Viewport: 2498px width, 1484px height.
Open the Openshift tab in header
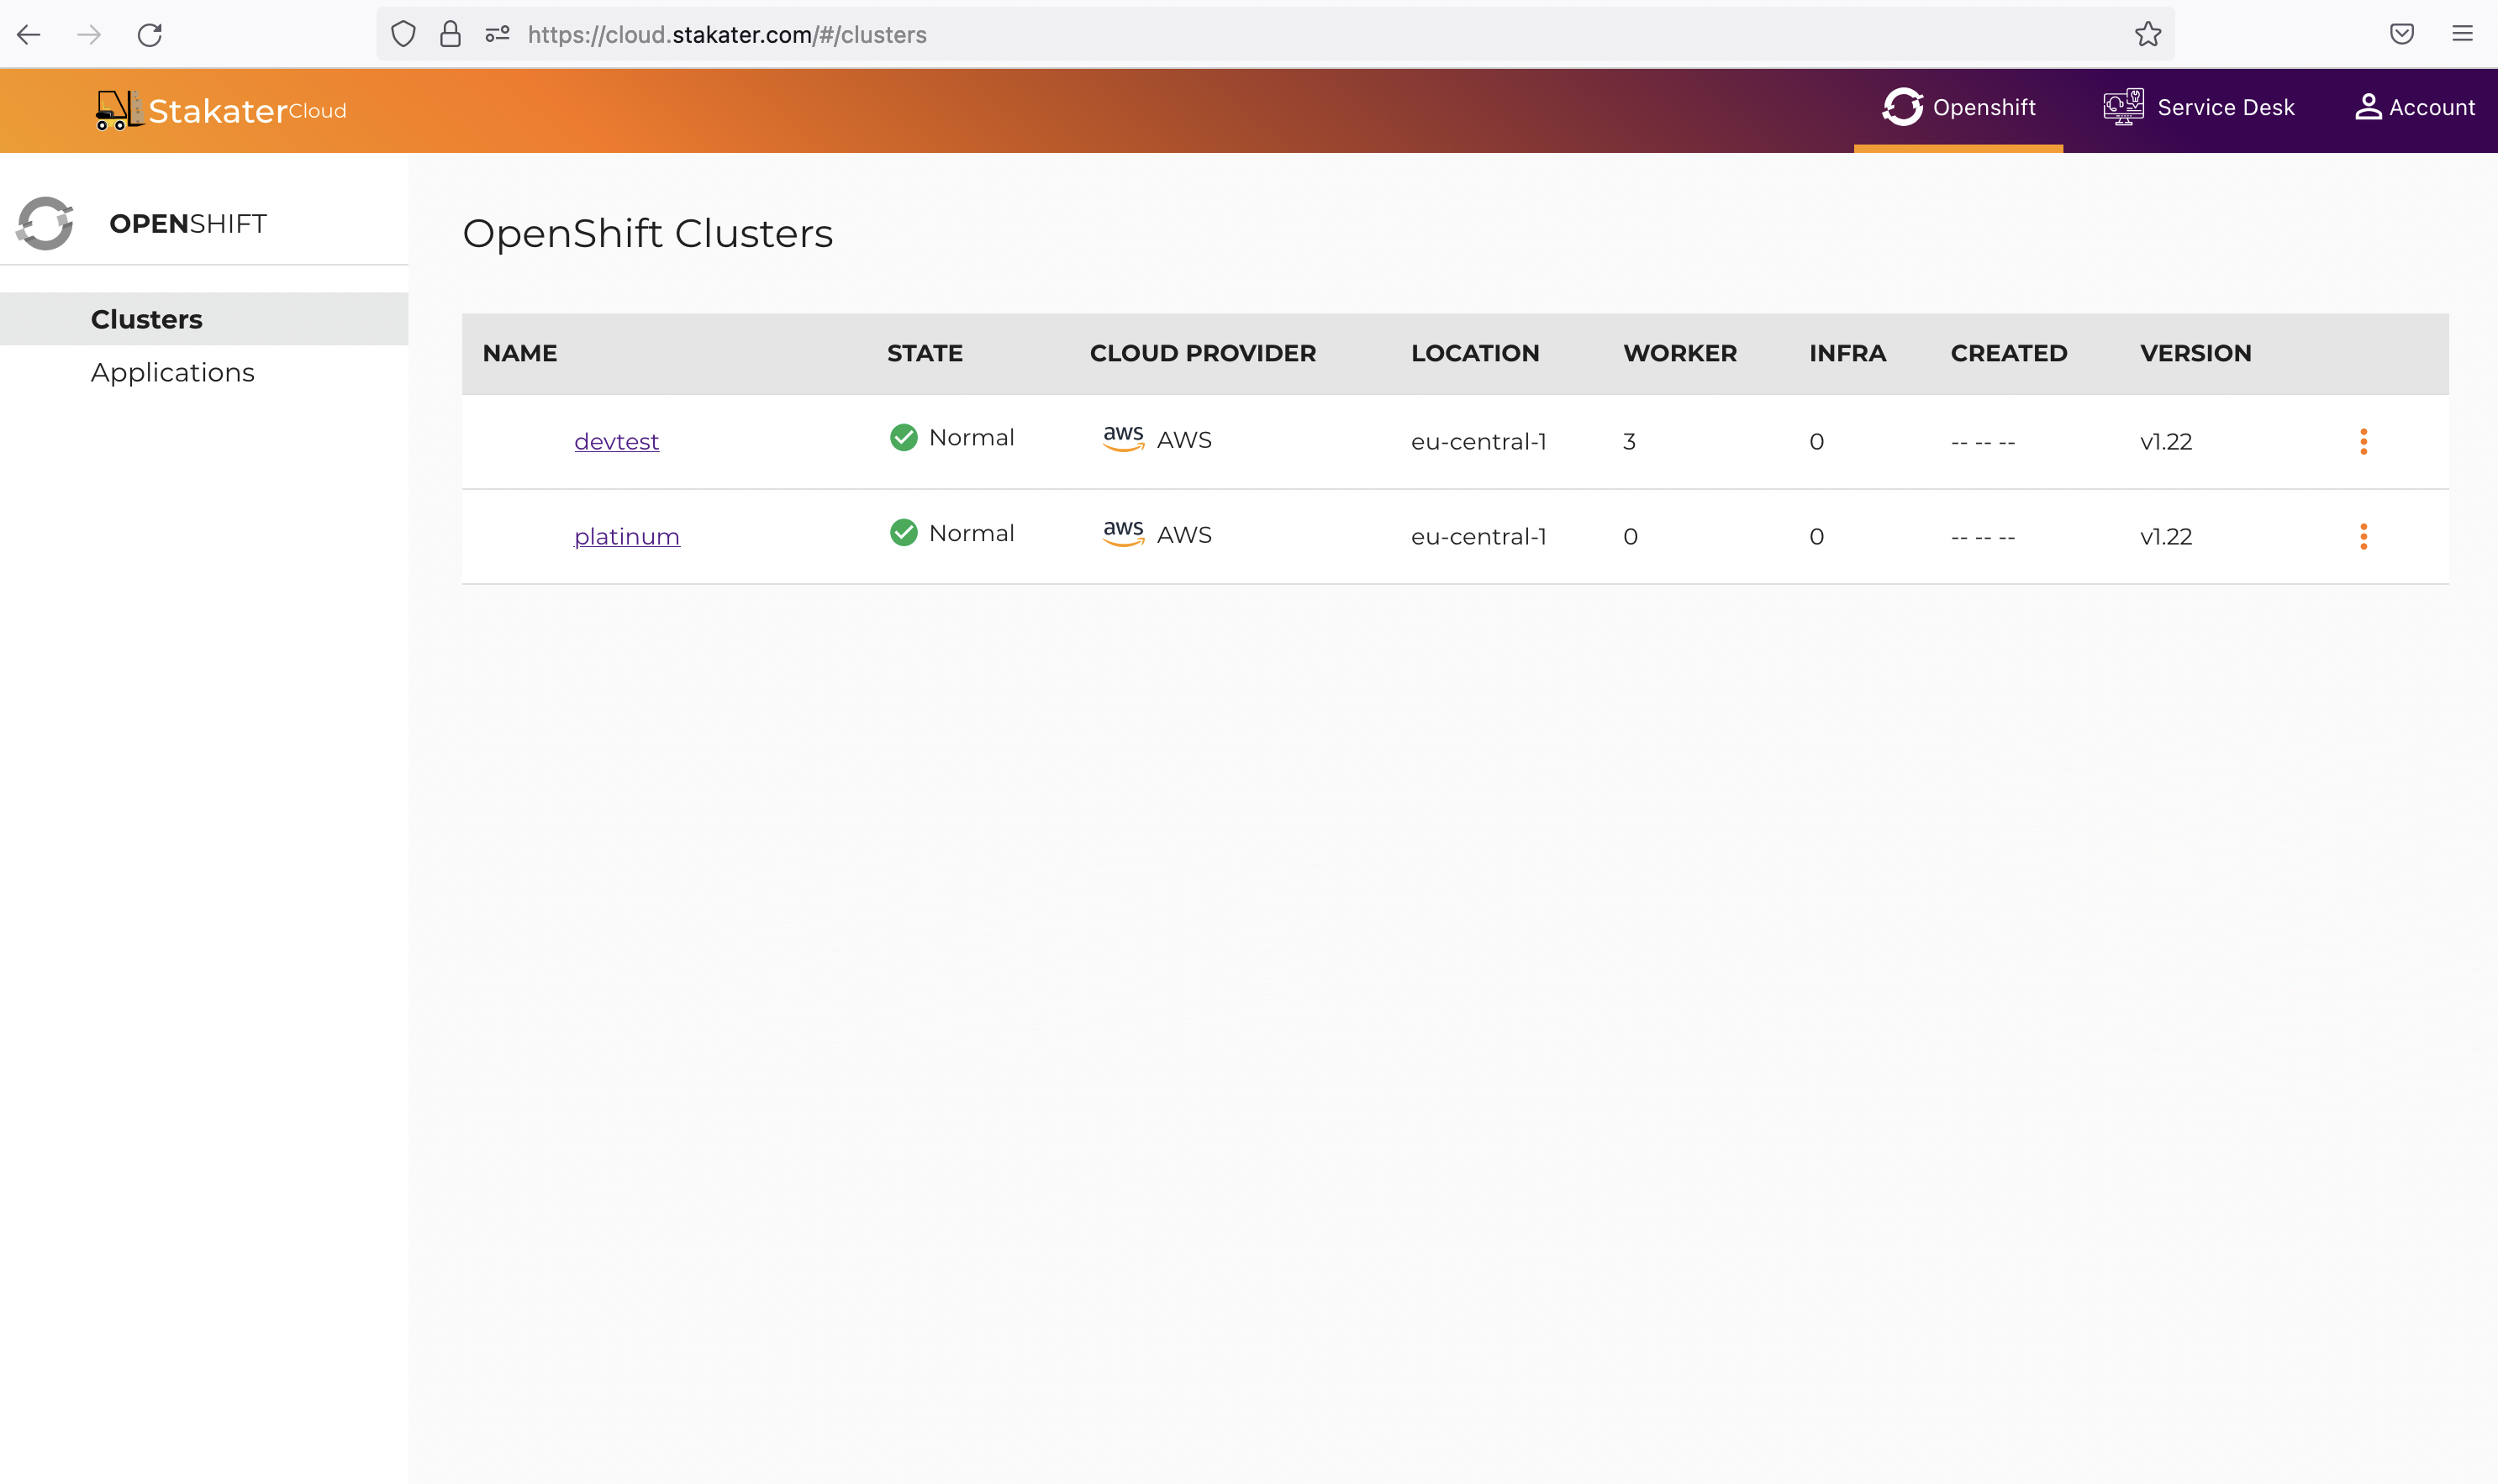point(1958,108)
